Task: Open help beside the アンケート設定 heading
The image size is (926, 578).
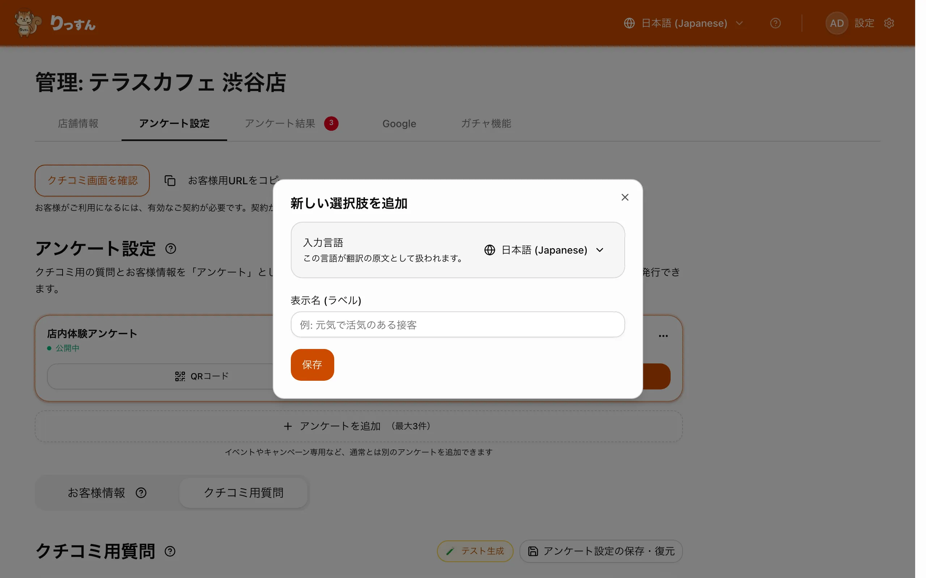Action: click(x=171, y=249)
